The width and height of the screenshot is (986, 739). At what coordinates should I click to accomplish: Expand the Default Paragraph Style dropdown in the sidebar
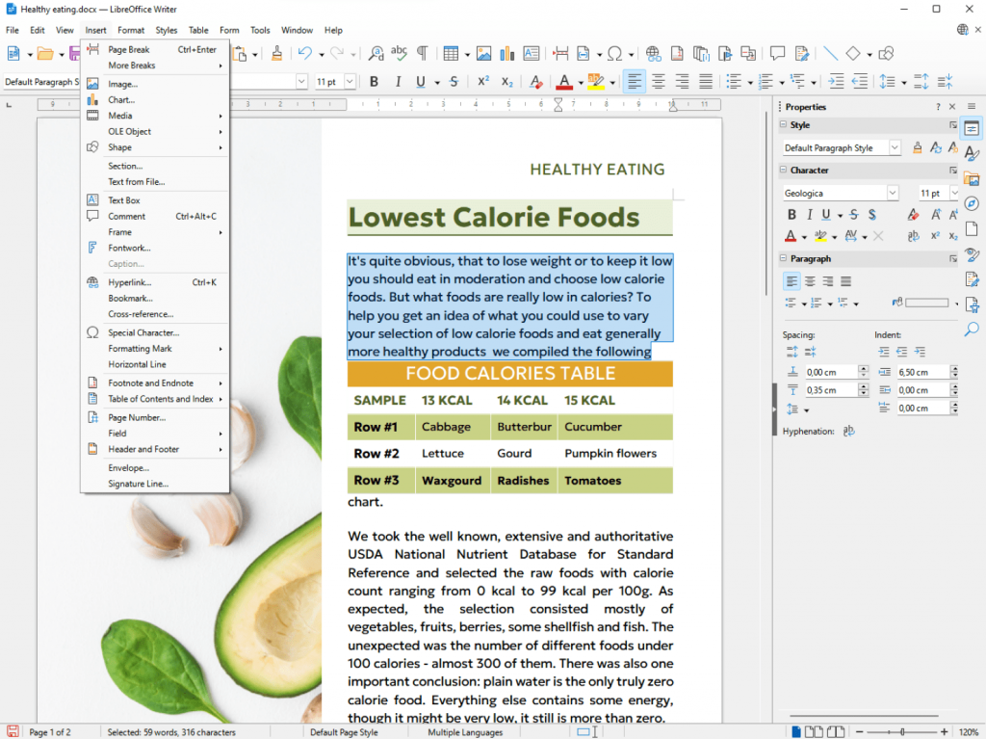(x=895, y=148)
